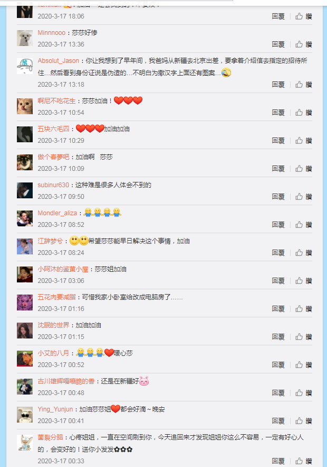This screenshot has width=327, height=467.
Task: Reply to Minnnooo's comment
Action: click(278, 44)
